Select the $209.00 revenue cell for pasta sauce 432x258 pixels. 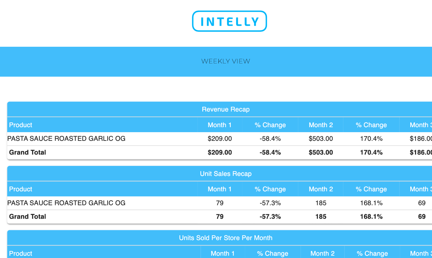[220, 139]
